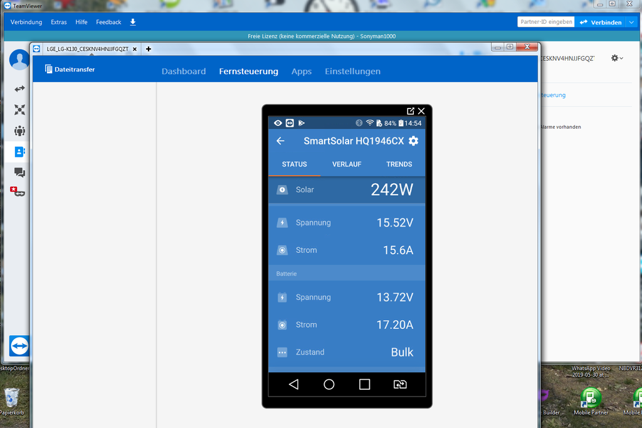Switch to the Fernsteuerung tab
The height and width of the screenshot is (428, 642).
(x=248, y=72)
